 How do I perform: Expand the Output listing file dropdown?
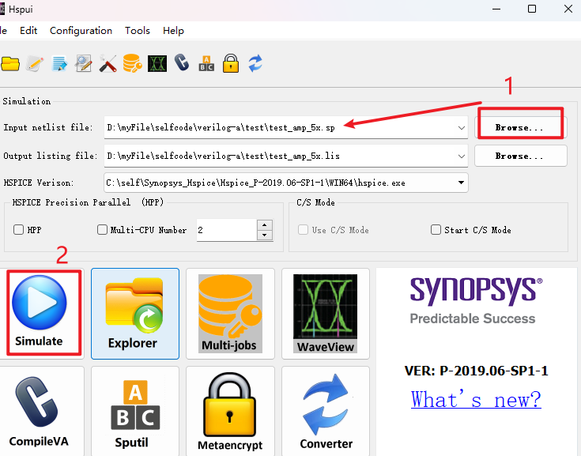tap(462, 156)
